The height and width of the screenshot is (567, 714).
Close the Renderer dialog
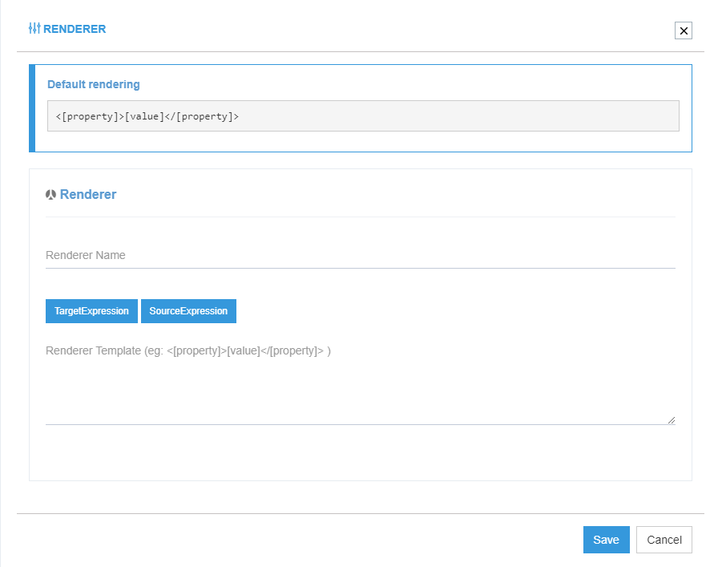[684, 30]
